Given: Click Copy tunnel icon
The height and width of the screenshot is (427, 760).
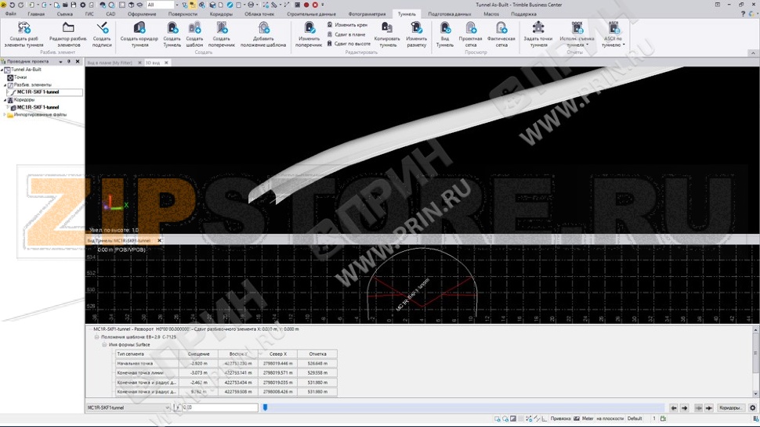Looking at the screenshot, I should (387, 29).
